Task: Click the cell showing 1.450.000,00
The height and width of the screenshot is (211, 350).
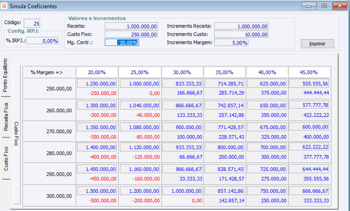Action: [x=97, y=170]
